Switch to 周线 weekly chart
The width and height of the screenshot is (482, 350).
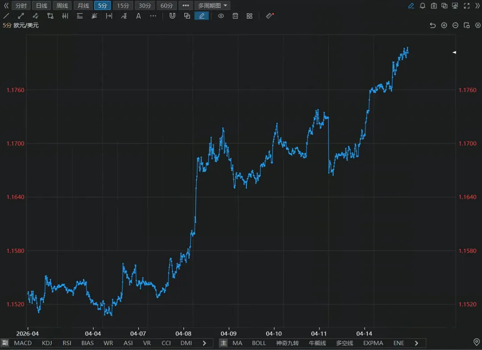coord(62,5)
